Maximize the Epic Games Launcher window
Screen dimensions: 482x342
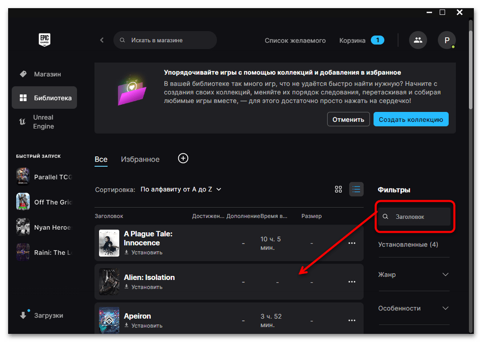click(x=442, y=12)
